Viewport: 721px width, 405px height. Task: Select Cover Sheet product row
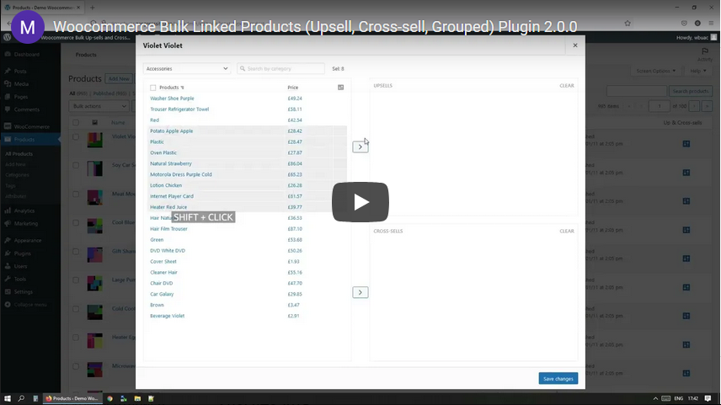click(248, 262)
